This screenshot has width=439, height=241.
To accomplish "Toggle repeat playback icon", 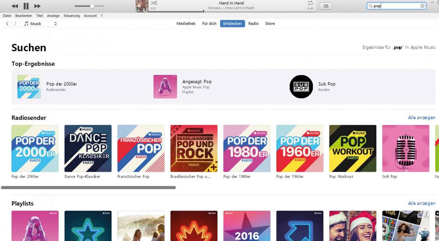I will [x=310, y=3].
